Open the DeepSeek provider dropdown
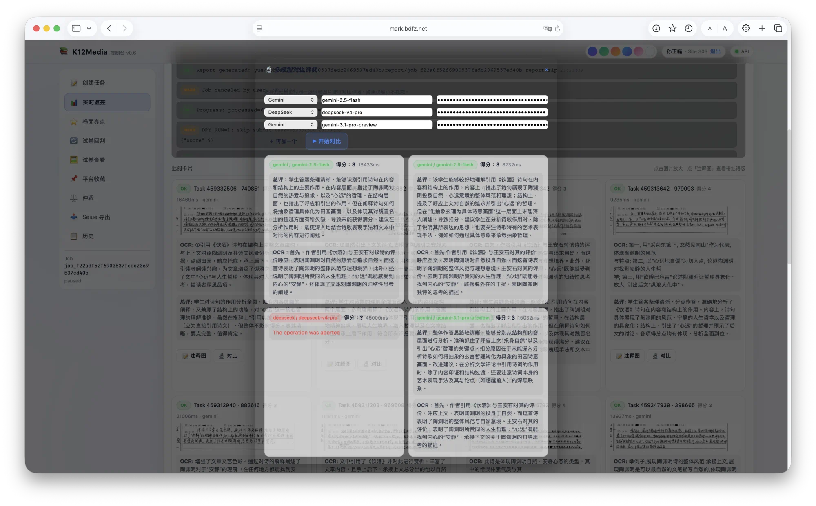816x506 pixels. point(290,112)
